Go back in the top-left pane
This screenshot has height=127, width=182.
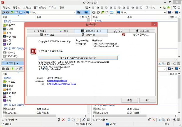point(3,12)
